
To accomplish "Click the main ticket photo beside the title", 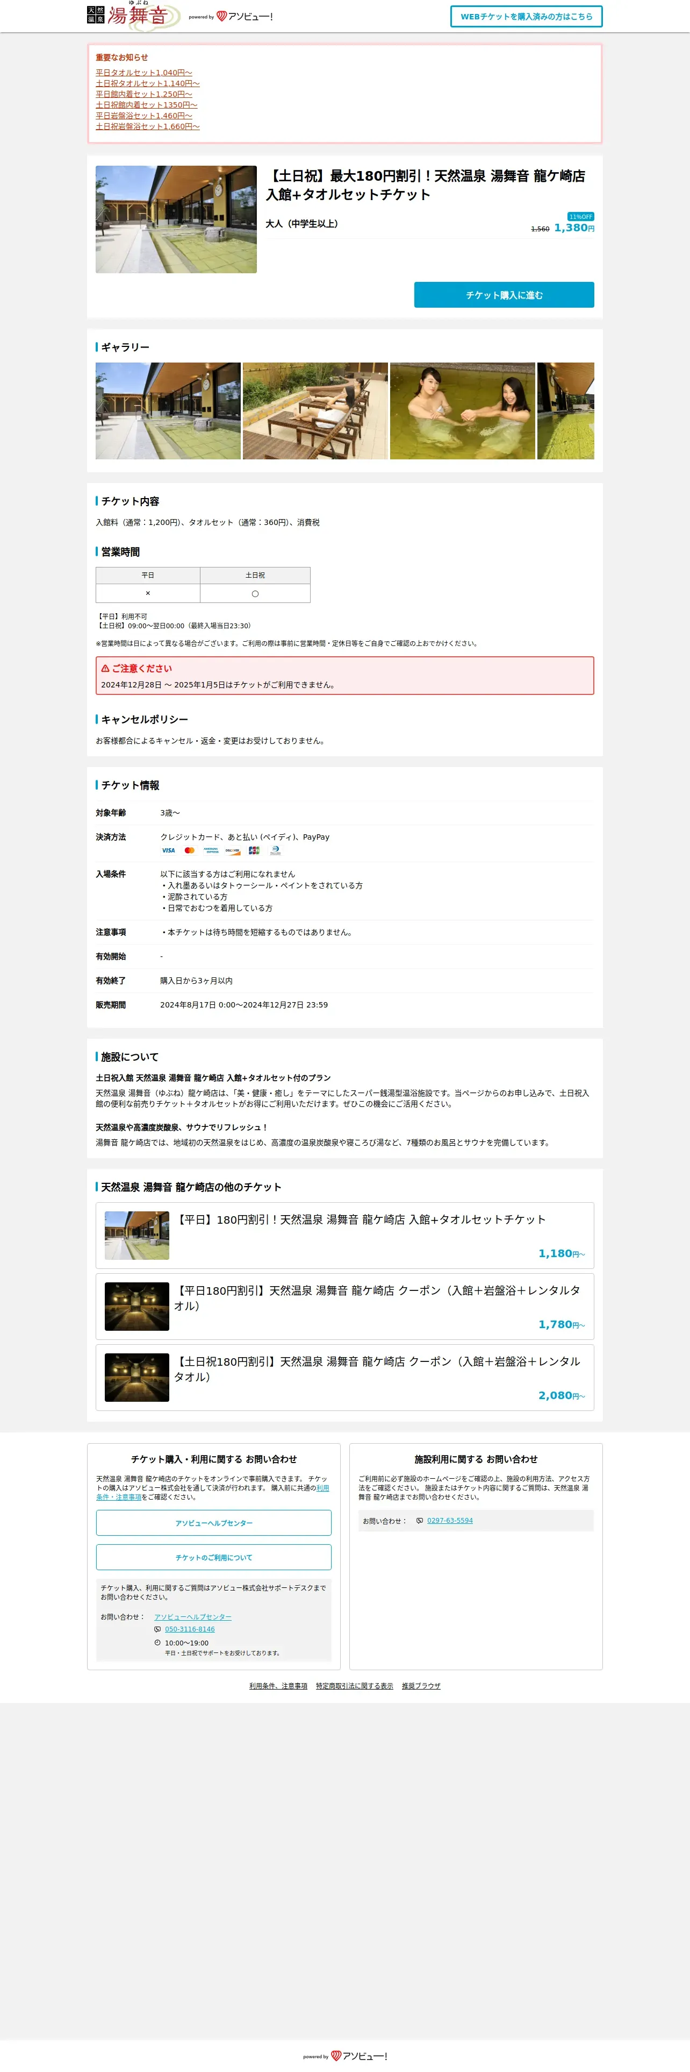I will pos(176,219).
